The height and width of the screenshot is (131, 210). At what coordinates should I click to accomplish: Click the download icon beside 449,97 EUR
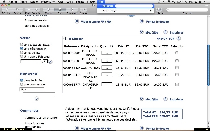[179, 38]
